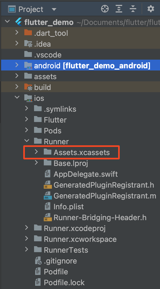Open the Project panel settings gear
Image resolution: width=160 pixels, height=289 pixels.
click(x=151, y=9)
